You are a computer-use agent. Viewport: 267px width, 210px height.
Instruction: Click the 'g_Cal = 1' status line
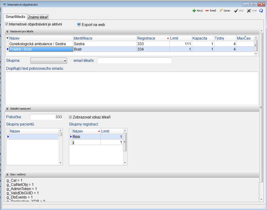[14, 180]
